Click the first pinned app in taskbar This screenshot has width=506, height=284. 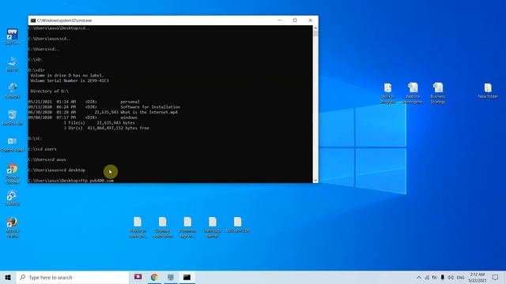point(138,277)
